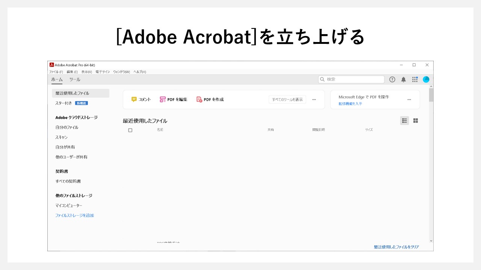The height and width of the screenshot is (270, 481).
Task: Open the search magnifier in the search box
Action: tap(322, 79)
